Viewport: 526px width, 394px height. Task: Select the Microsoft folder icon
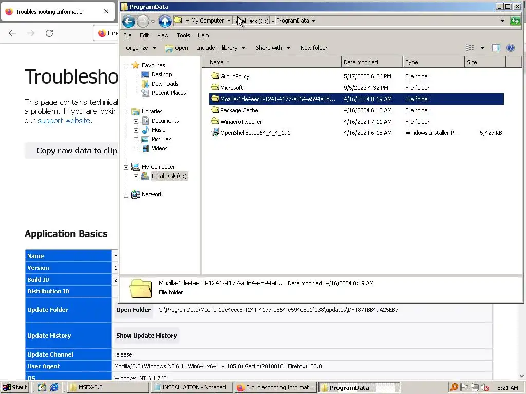tap(215, 87)
